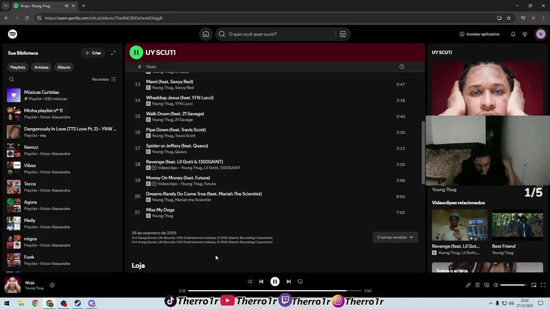This screenshot has height=309, width=550.
Task: Open the Tecca playlist thumbnail
Action: (14, 187)
